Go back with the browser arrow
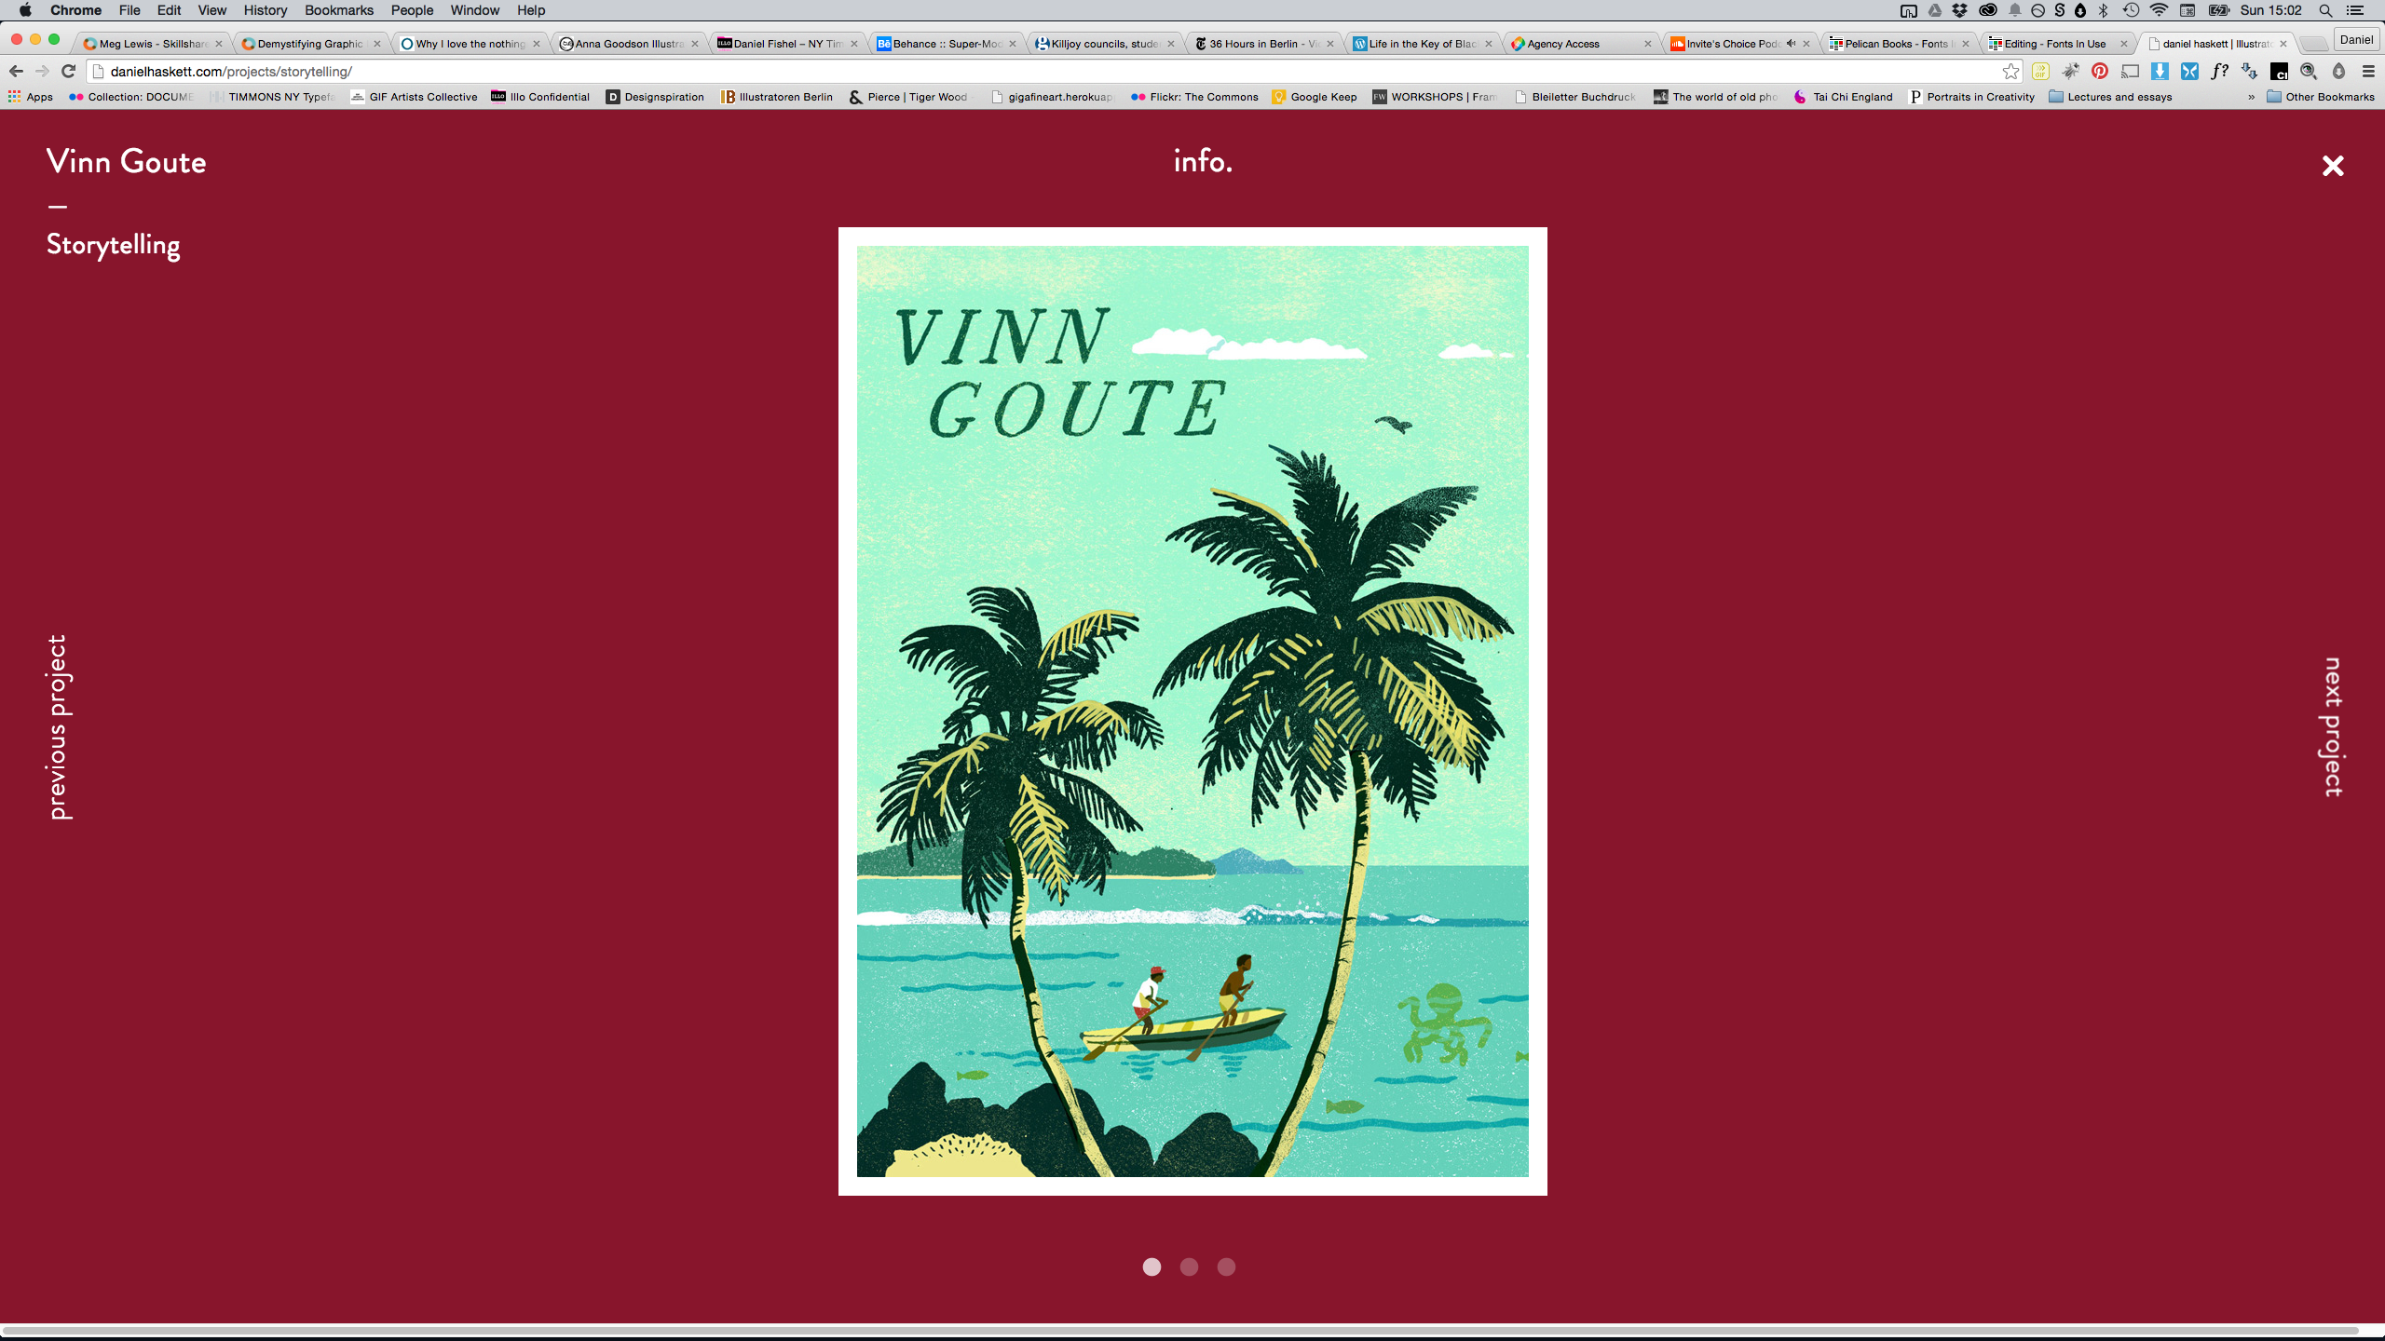 click(x=16, y=71)
